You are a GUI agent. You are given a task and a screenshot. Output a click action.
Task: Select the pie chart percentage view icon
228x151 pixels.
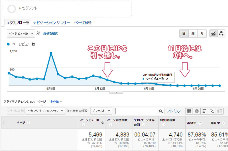(x=197, y=111)
